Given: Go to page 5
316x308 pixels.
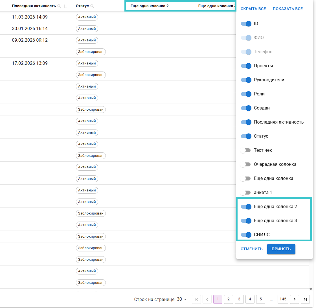Looking at the screenshot, I should point(261,299).
